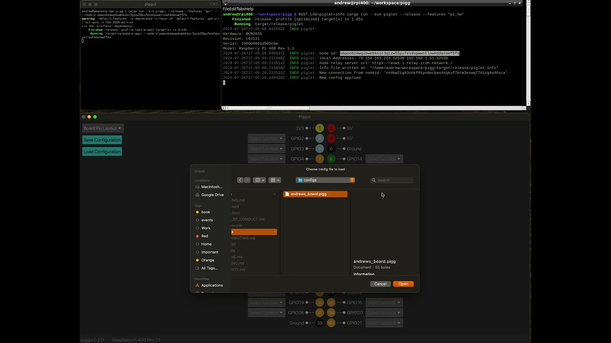This screenshot has width=611, height=343.
Task: Open Select function dropdown for GPIO2
Action: [266, 139]
